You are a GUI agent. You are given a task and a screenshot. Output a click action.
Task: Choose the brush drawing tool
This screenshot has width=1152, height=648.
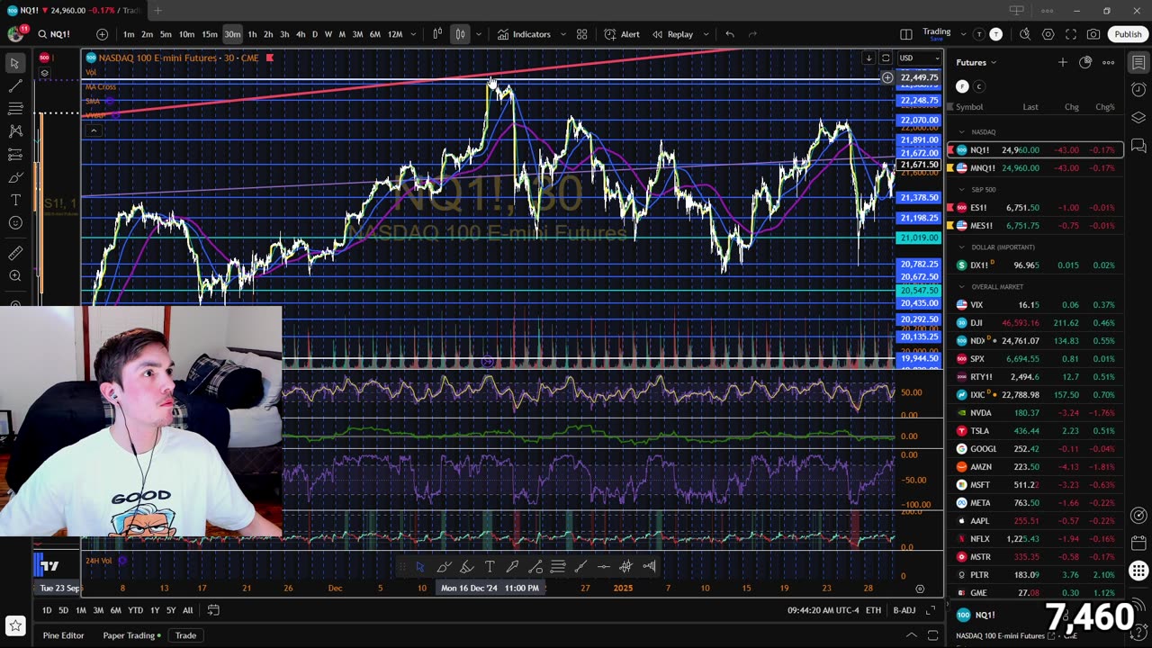coord(15,177)
